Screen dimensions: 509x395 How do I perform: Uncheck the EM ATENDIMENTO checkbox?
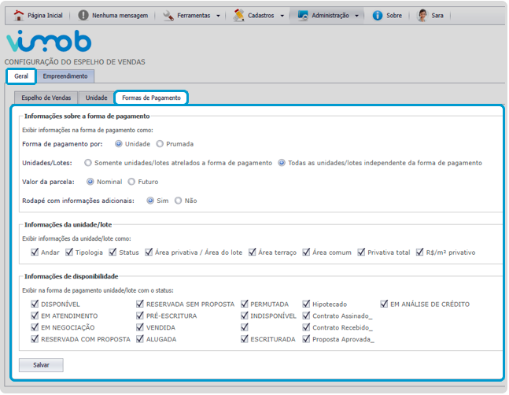coord(35,316)
